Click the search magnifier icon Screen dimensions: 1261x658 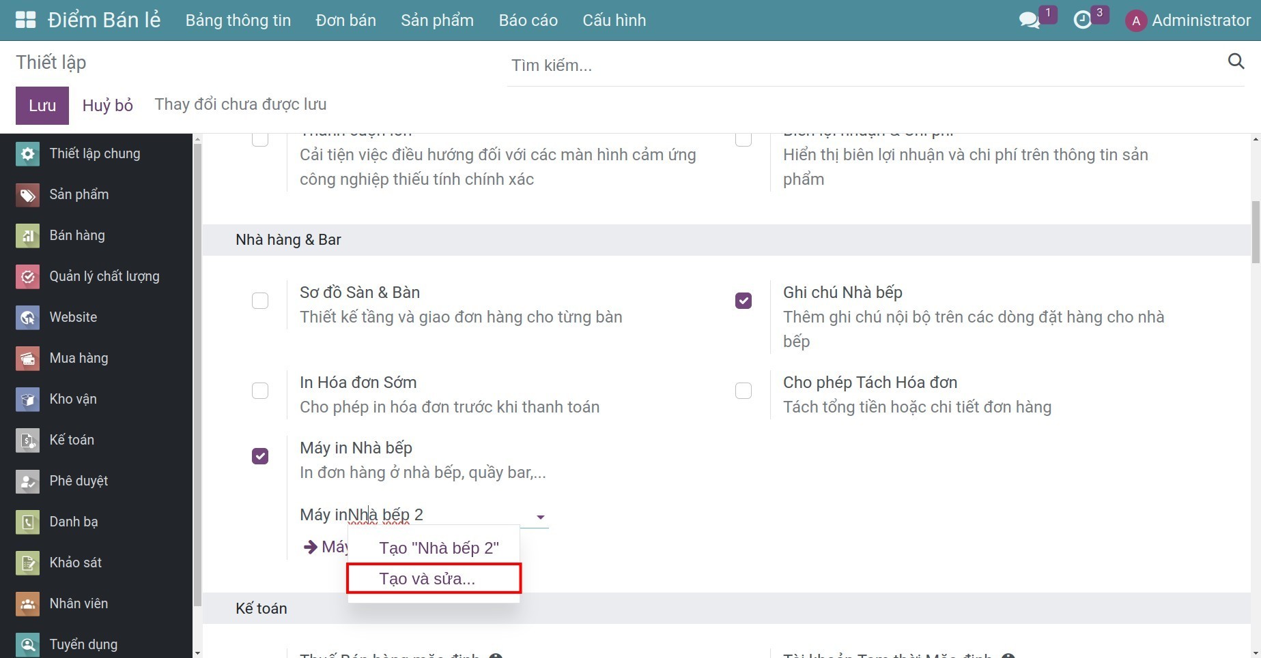1236,61
